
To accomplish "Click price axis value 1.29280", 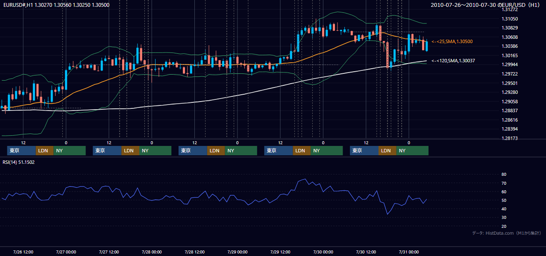I will coord(510,92).
